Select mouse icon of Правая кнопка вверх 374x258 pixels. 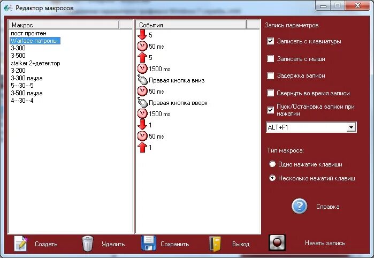point(142,102)
